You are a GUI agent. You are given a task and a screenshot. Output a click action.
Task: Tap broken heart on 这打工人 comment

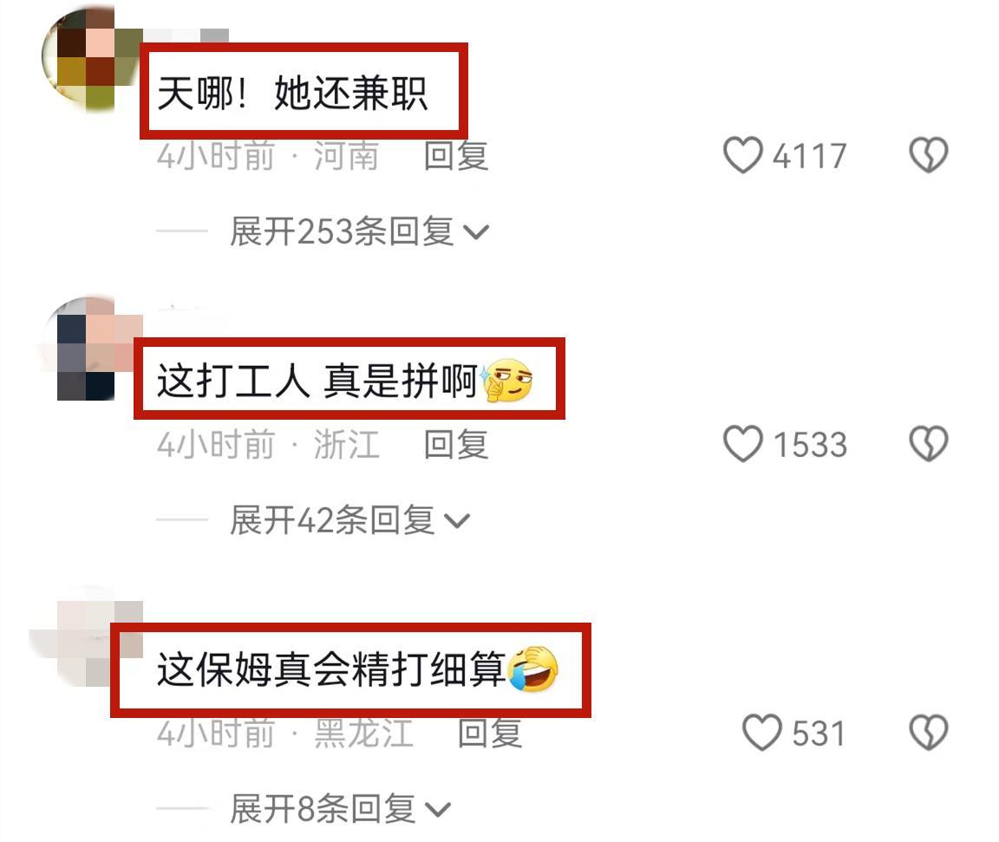pyautogui.click(x=928, y=443)
